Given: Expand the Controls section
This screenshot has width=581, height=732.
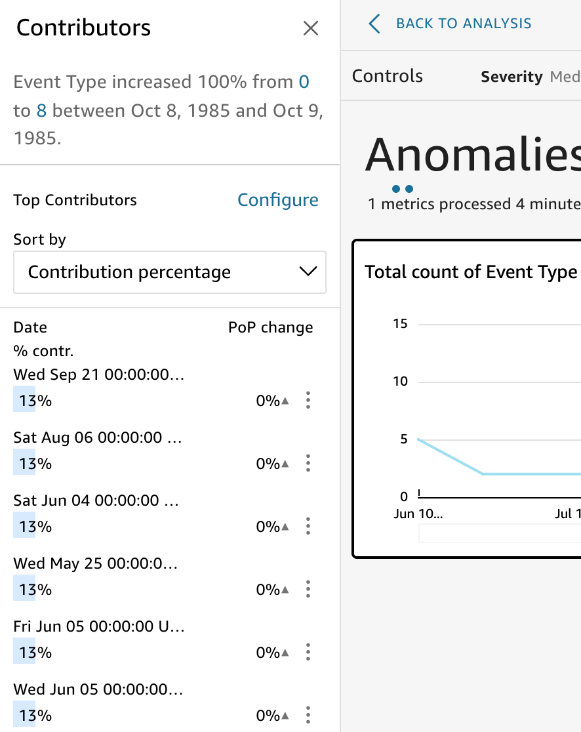Looking at the screenshot, I should point(388,76).
